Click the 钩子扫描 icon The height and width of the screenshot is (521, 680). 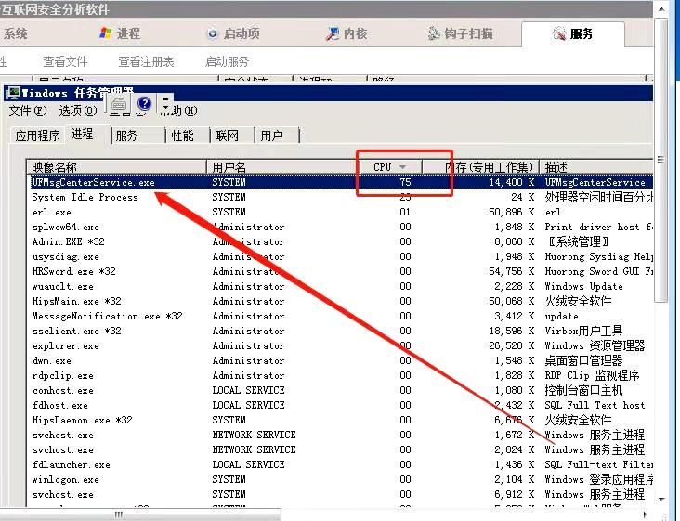(434, 33)
